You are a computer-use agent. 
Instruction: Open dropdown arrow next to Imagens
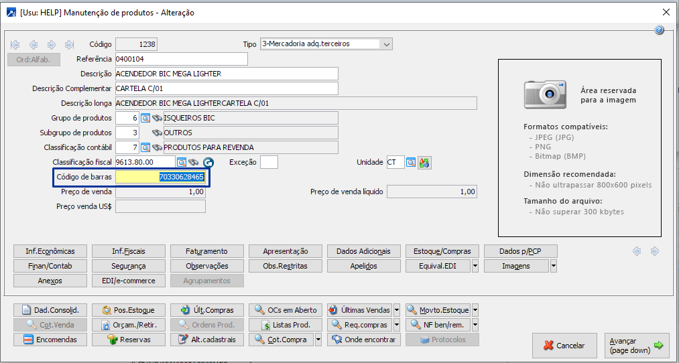pyautogui.click(x=553, y=266)
